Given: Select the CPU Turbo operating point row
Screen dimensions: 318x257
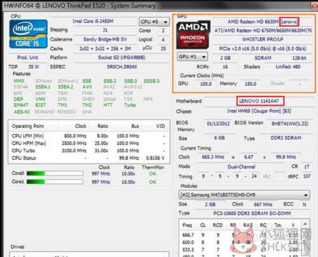Looking at the screenshot, I should click(x=89, y=151).
